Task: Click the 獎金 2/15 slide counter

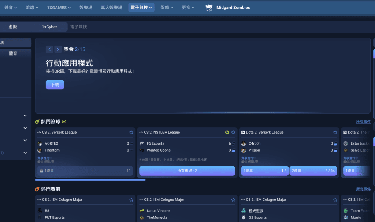Action: (75, 49)
